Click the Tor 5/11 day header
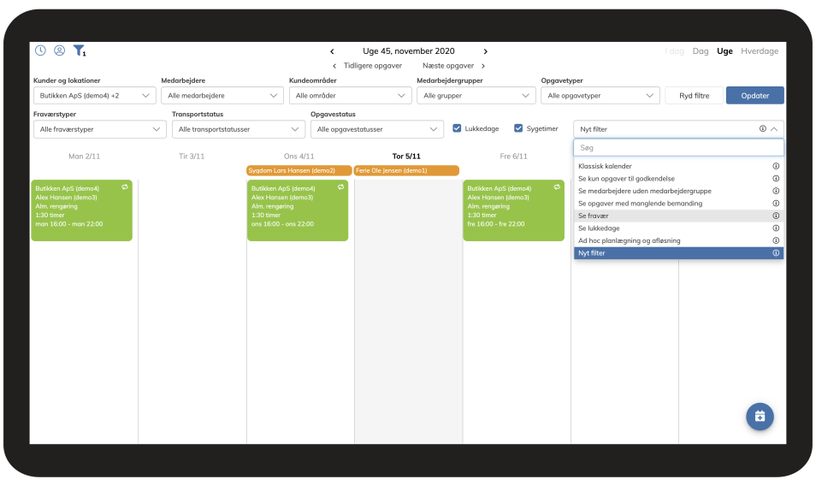The image size is (816, 485). [406, 157]
